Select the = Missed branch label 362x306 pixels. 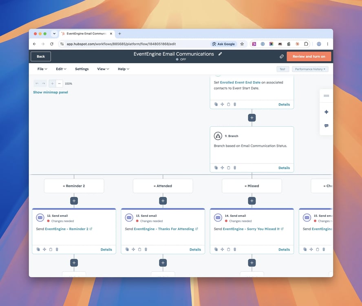[x=252, y=186]
